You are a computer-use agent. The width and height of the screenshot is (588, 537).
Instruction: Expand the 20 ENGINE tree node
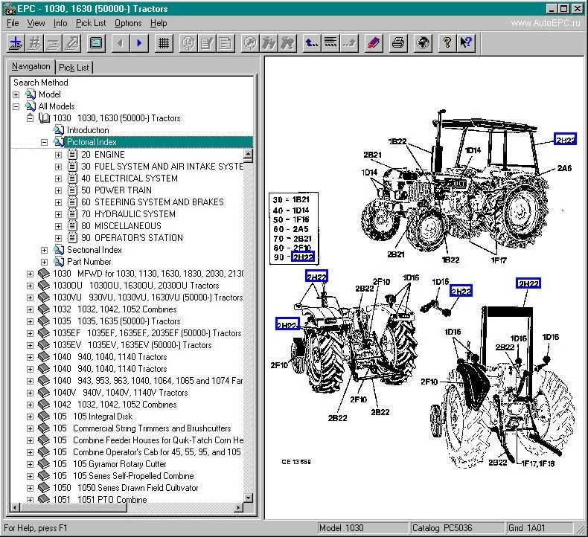pyautogui.click(x=59, y=155)
